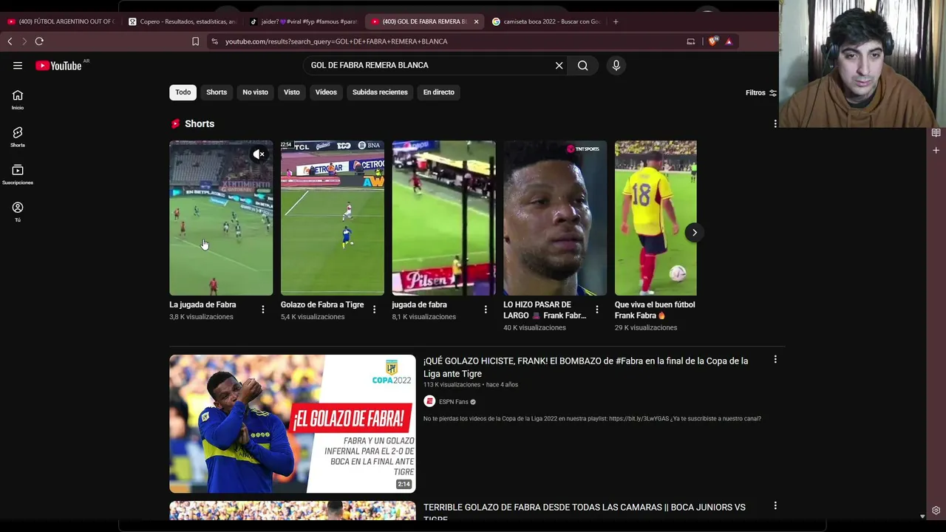The image size is (946, 532).
Task: Play the 'EL GOLAZO DE FABRA' video thumbnail
Action: (x=293, y=424)
